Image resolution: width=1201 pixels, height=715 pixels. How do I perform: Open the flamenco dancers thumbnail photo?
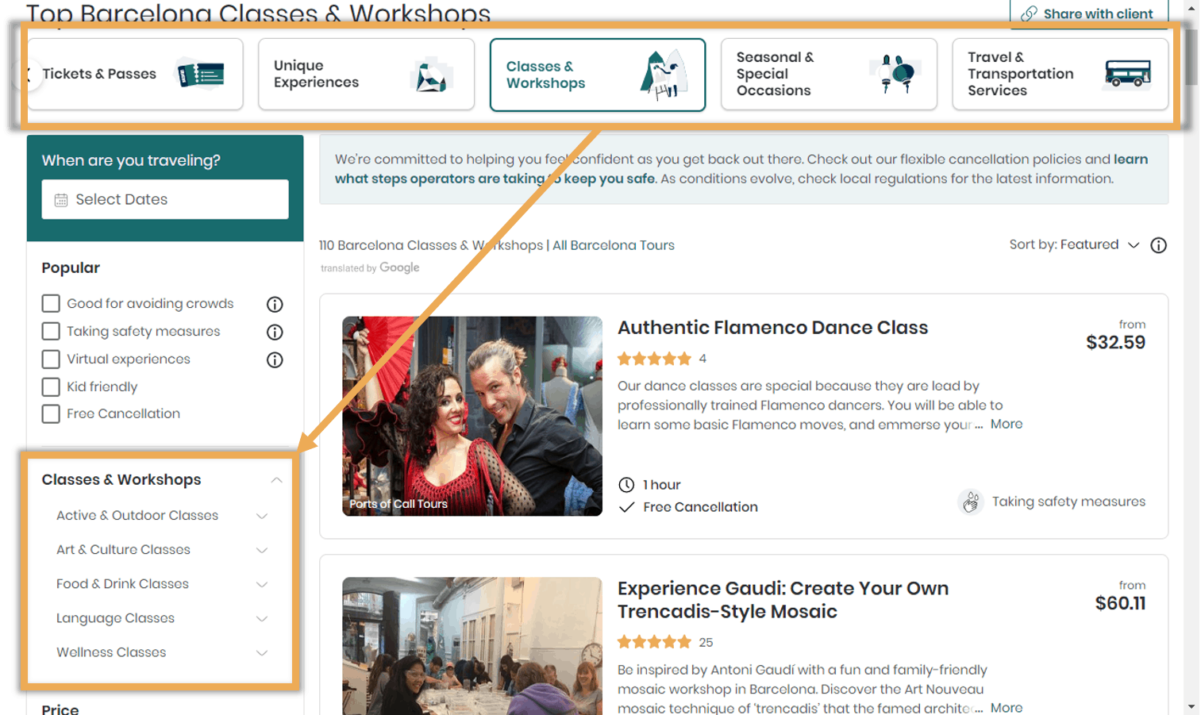(x=472, y=416)
